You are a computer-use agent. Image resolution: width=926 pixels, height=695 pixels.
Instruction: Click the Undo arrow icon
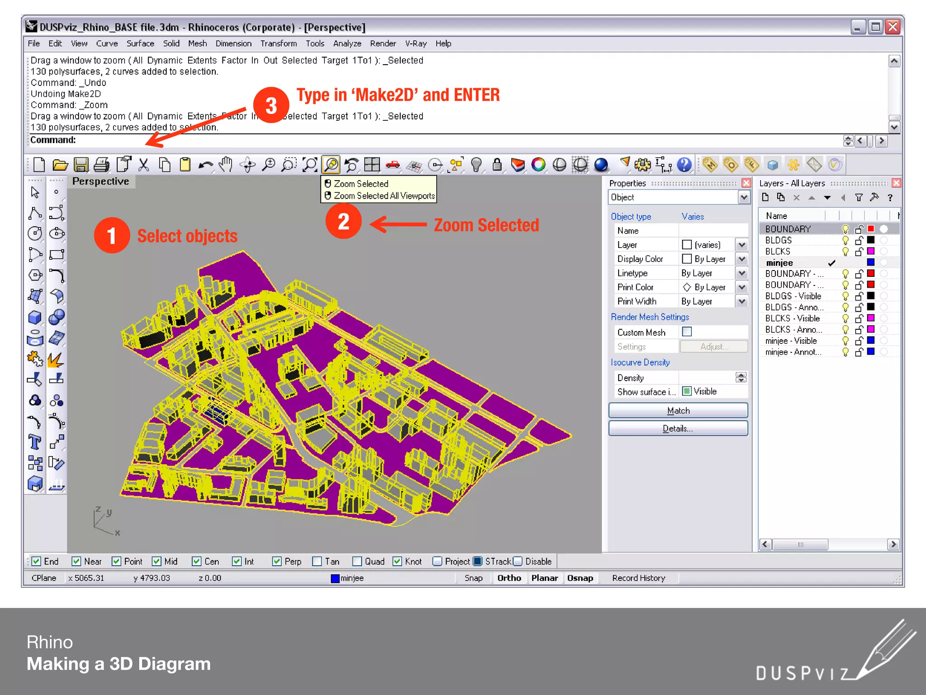pyautogui.click(x=206, y=165)
